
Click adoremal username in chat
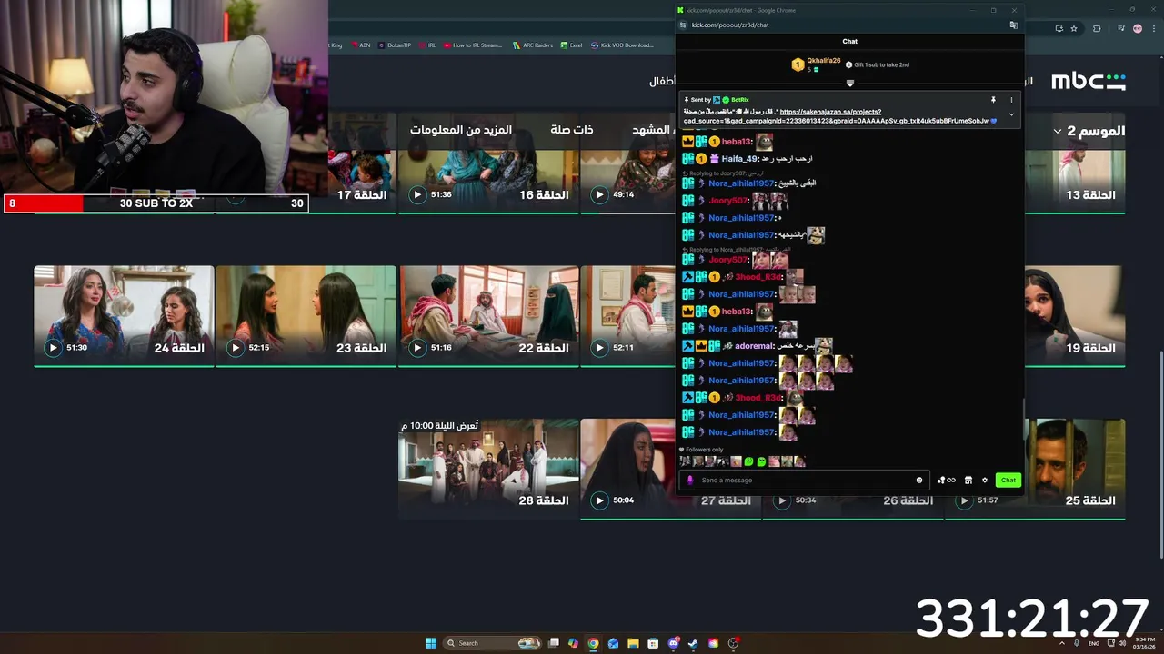(x=754, y=346)
